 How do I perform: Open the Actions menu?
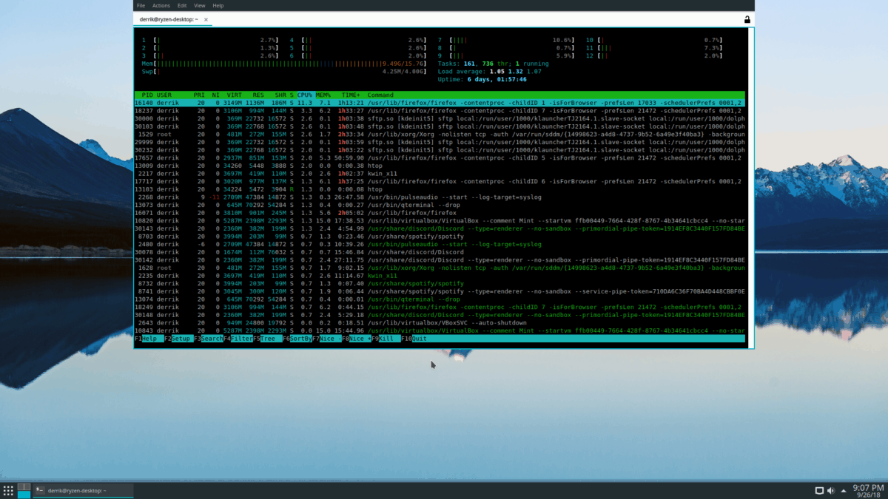[x=161, y=5]
